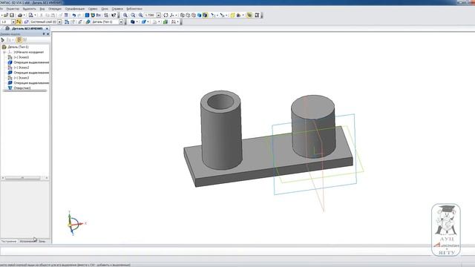Switch to the Зоны tab at the bottom

point(42,241)
